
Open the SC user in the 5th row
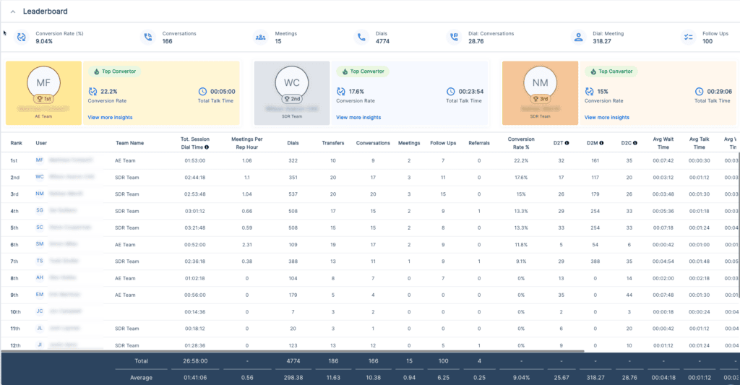(x=64, y=228)
